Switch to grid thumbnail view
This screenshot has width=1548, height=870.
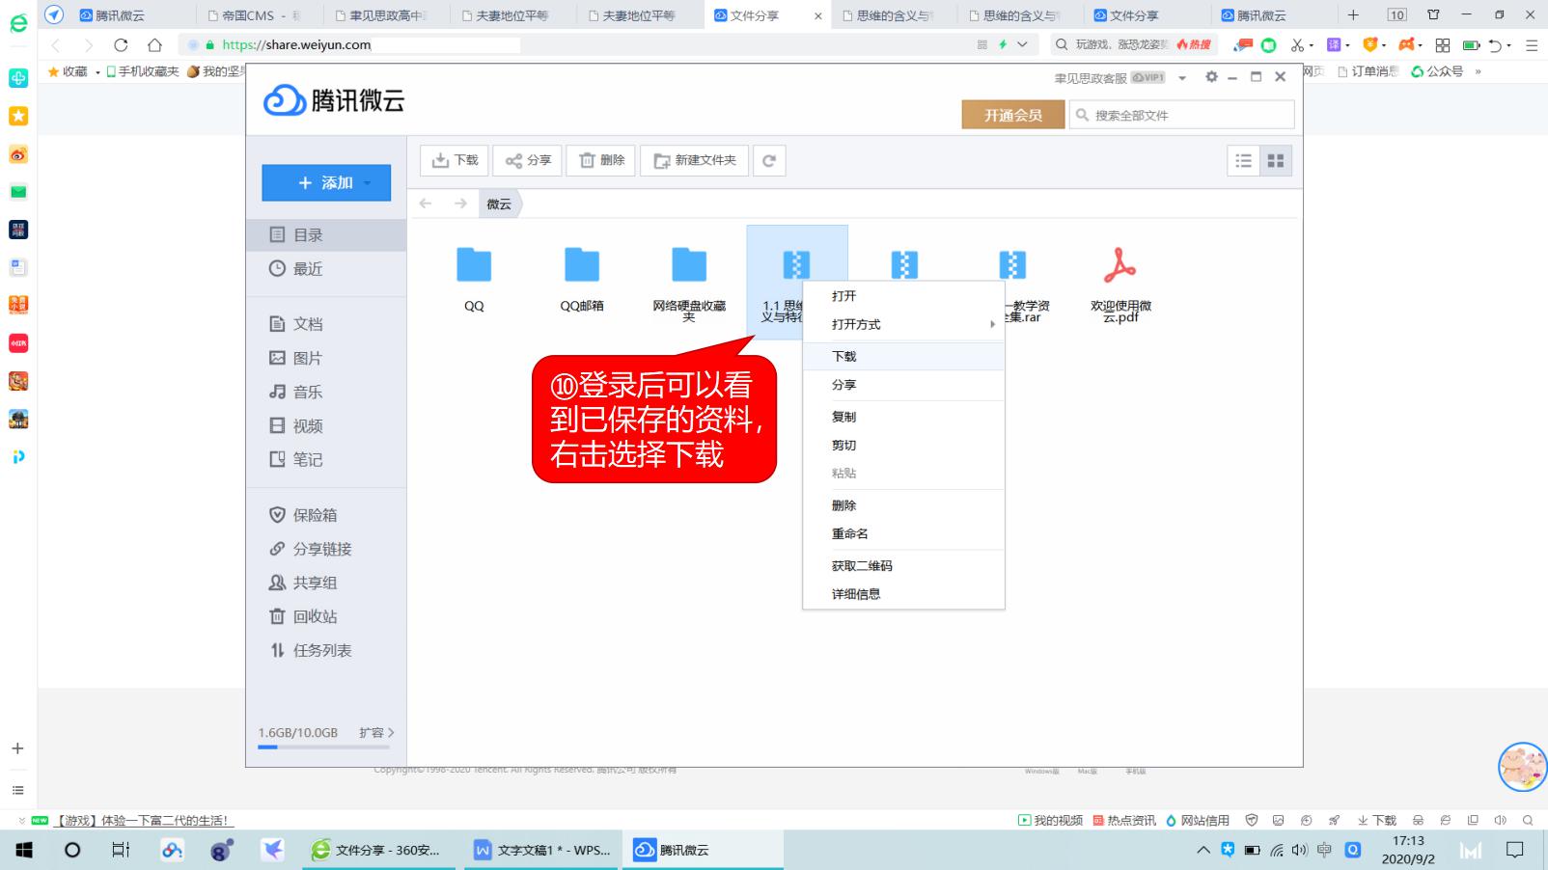1276,161
